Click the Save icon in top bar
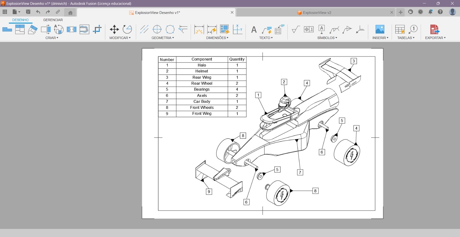 click(28, 12)
